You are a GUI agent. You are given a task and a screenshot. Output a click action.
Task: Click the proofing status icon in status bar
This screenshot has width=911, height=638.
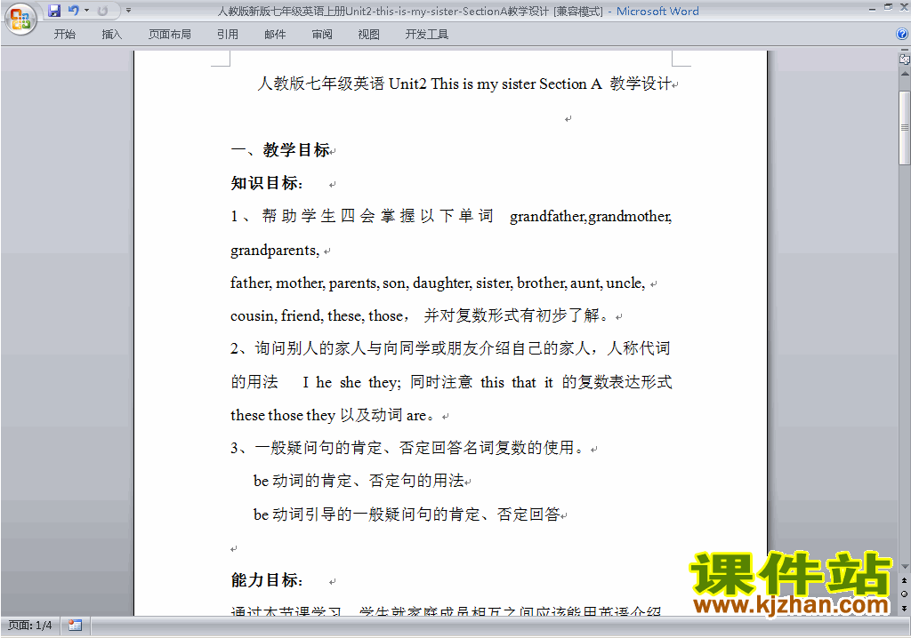tap(75, 626)
